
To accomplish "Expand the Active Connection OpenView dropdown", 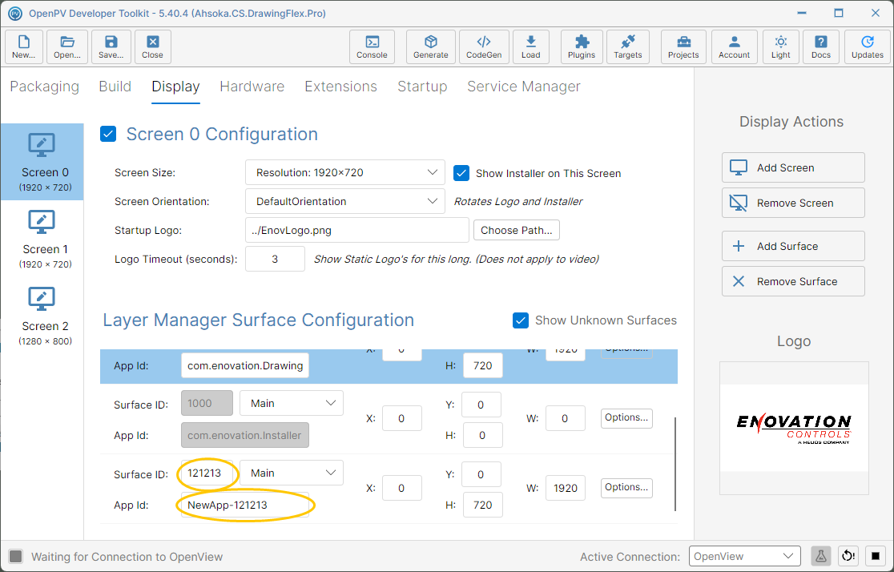I will (x=745, y=556).
